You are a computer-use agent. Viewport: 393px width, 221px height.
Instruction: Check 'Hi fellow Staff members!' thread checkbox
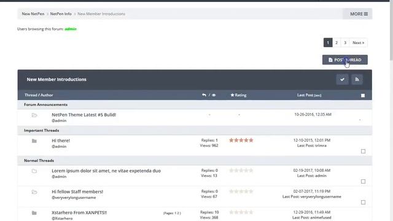click(x=363, y=202)
